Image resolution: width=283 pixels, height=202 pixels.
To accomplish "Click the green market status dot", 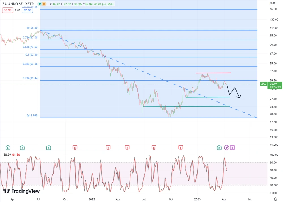I will pyautogui.click(x=40, y=4).
